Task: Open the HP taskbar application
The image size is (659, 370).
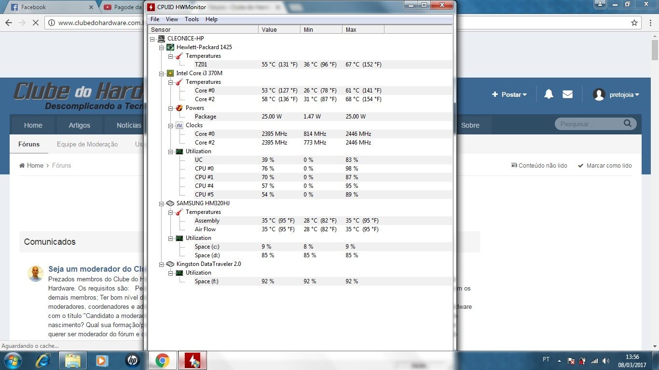Action: [132, 360]
